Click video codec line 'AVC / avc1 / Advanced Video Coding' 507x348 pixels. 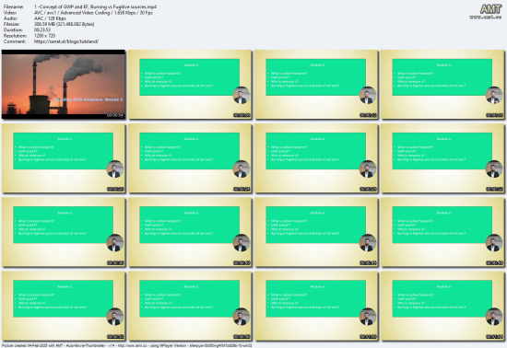coord(93,13)
